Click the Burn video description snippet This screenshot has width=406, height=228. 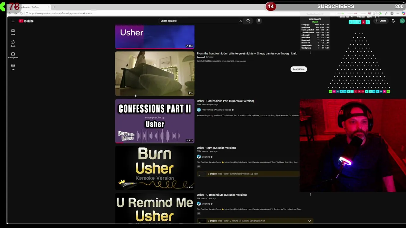tap(248, 162)
